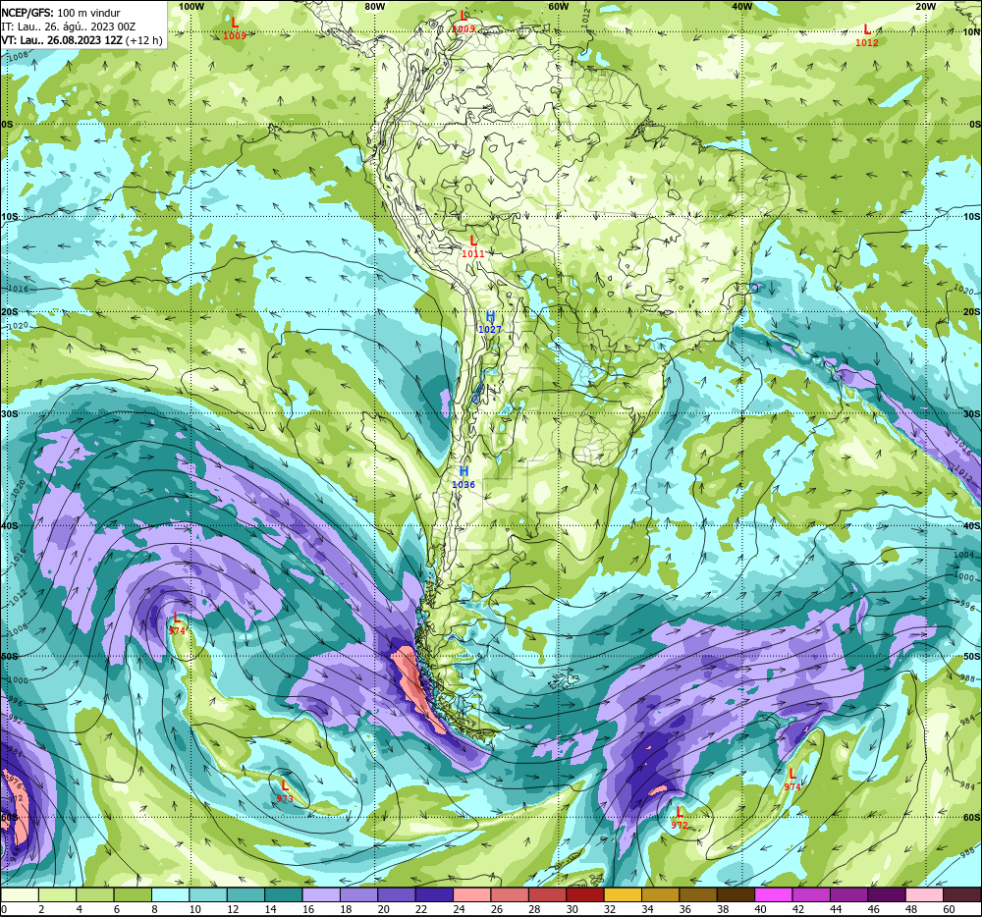Select the high pressure marker labeled 1036
This screenshot has width=982, height=917.
pyautogui.click(x=464, y=477)
